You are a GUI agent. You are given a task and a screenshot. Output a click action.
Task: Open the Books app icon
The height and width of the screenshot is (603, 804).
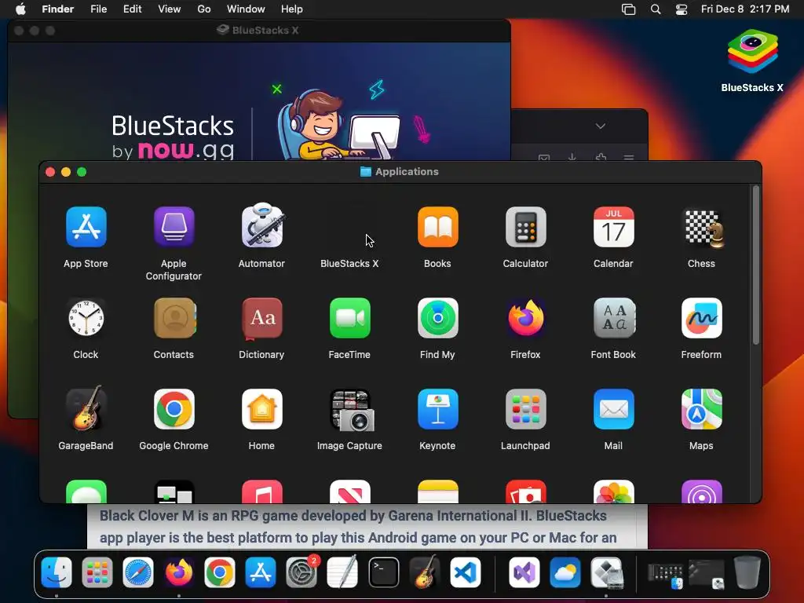[x=437, y=227]
